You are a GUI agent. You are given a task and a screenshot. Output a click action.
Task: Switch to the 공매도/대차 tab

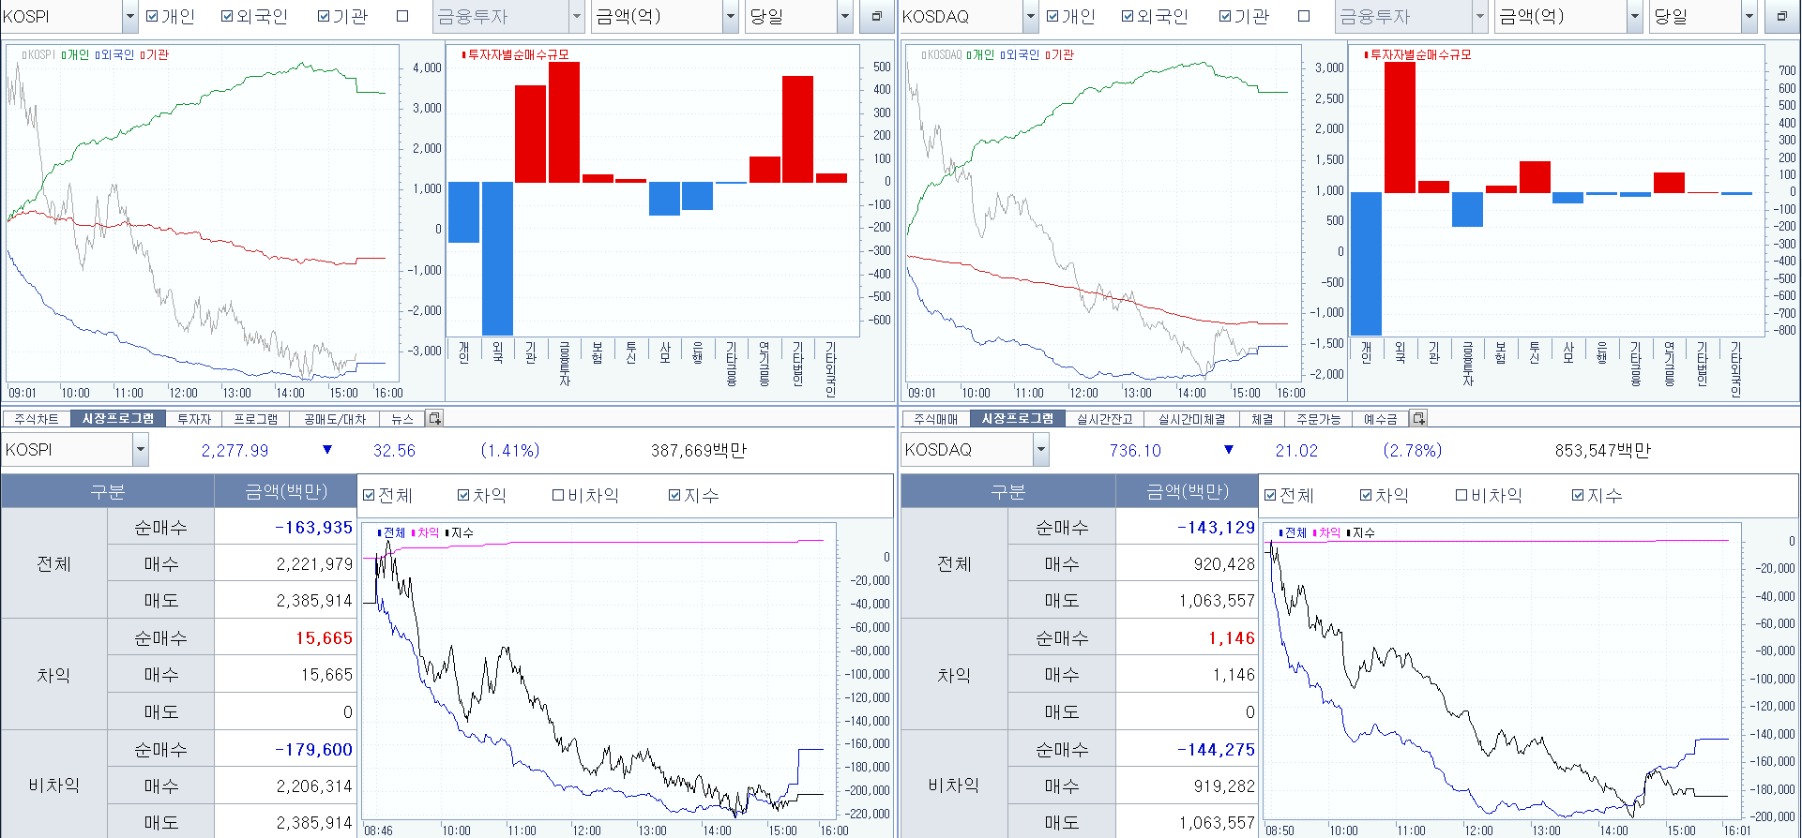335,419
